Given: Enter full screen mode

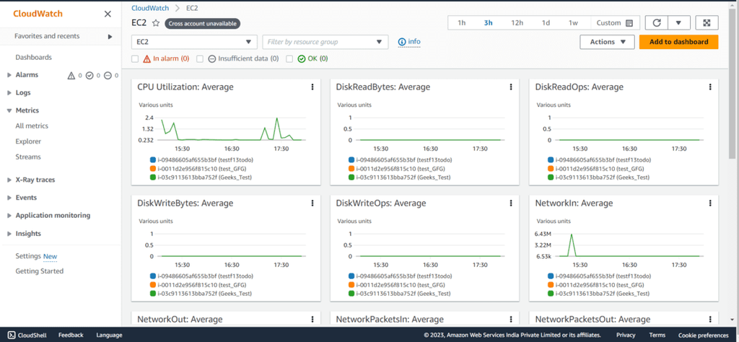Looking at the screenshot, I should (707, 22).
